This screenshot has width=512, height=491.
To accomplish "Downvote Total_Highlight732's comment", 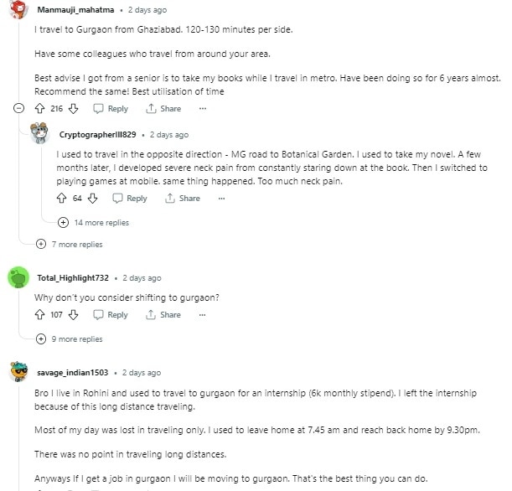I will click(x=73, y=315).
